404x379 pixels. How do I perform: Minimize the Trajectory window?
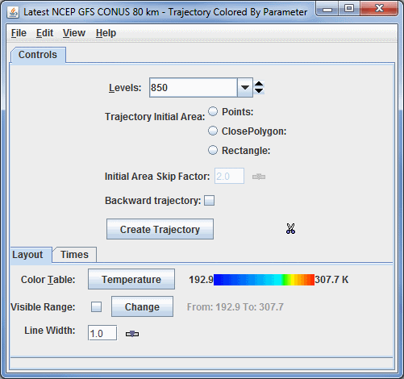pyautogui.click(x=327, y=9)
